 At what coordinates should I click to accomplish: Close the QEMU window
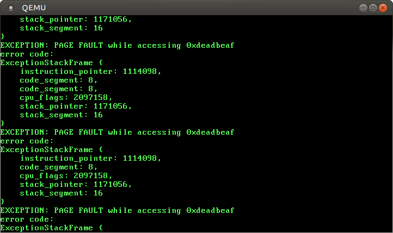tap(383, 8)
